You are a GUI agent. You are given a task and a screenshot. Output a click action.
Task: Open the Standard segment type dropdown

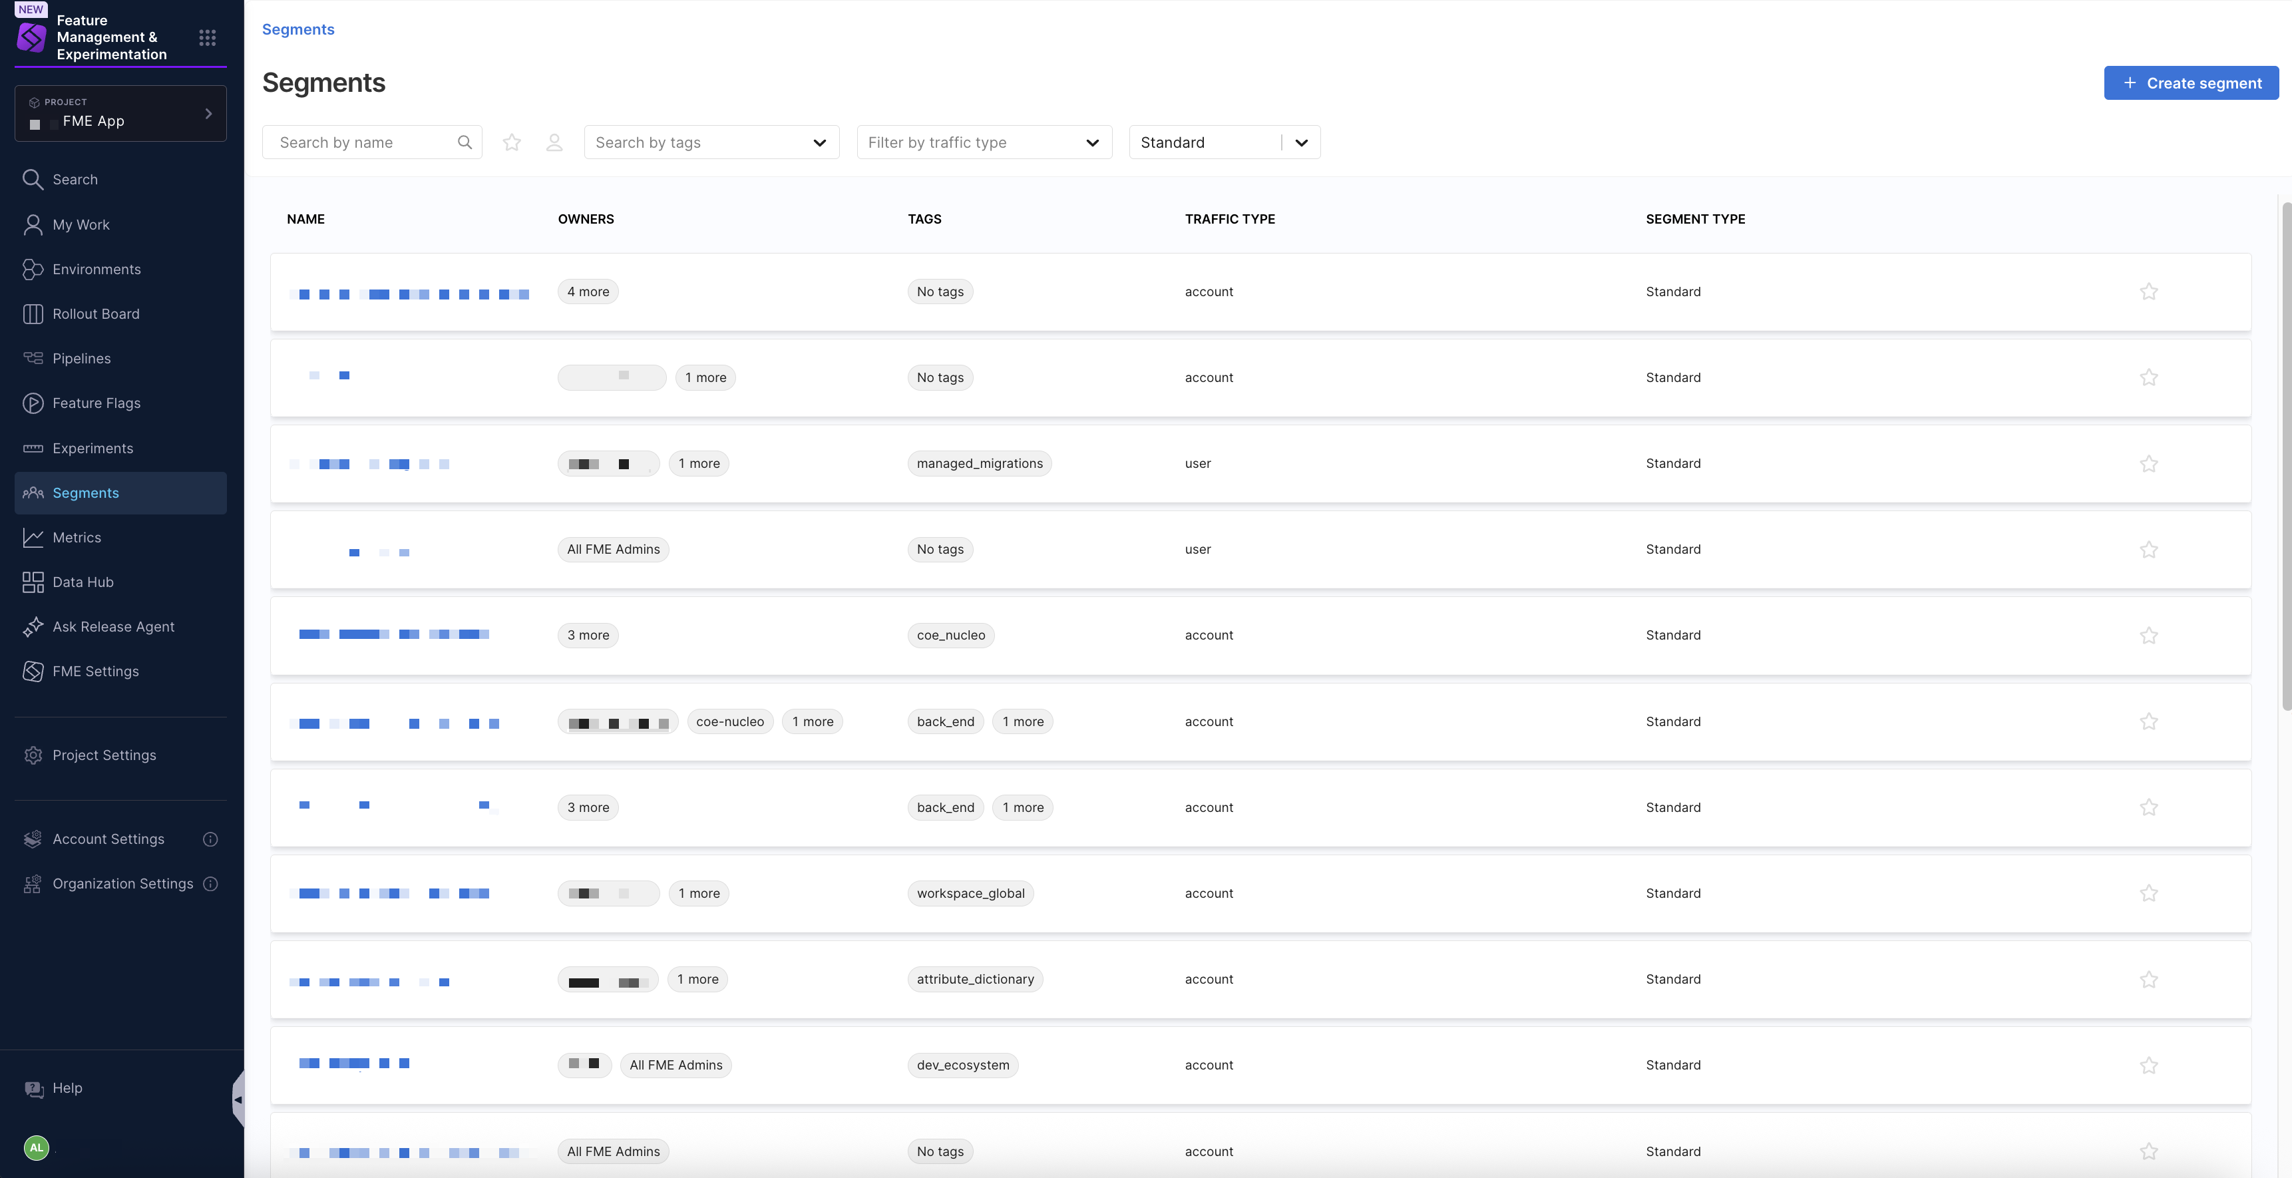click(x=1225, y=142)
